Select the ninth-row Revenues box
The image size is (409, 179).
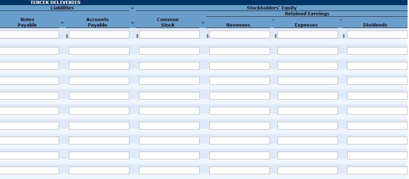coord(240,155)
